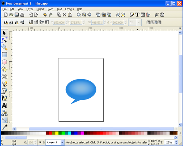Select the Spiral tool
Viewport: 183px width, 146px height.
(x=4, y=77)
